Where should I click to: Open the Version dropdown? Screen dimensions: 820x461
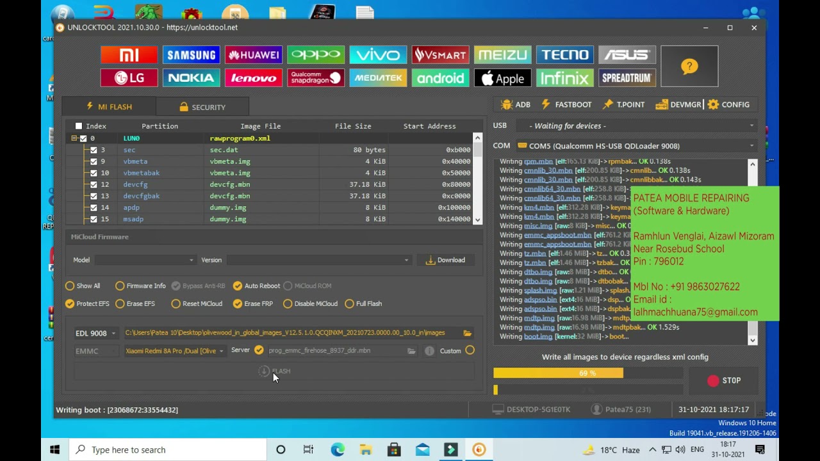pos(318,260)
